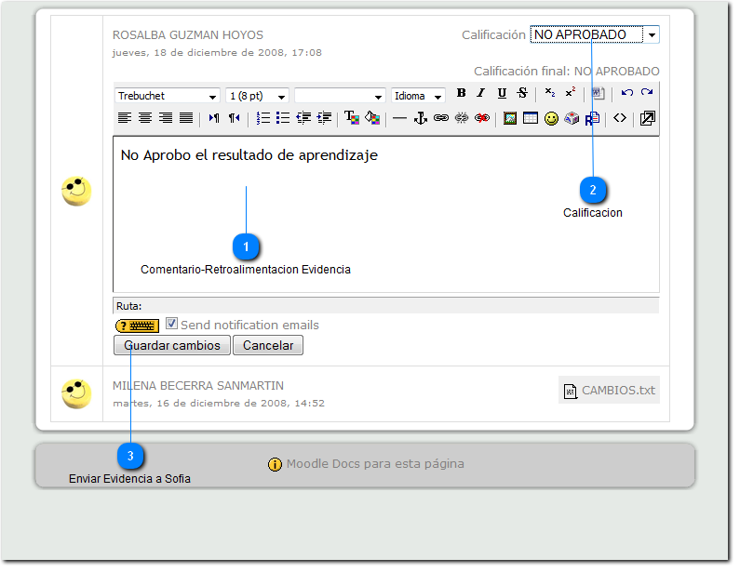This screenshot has width=740, height=572.
Task: Toggle strikethrough formatting
Action: click(522, 93)
